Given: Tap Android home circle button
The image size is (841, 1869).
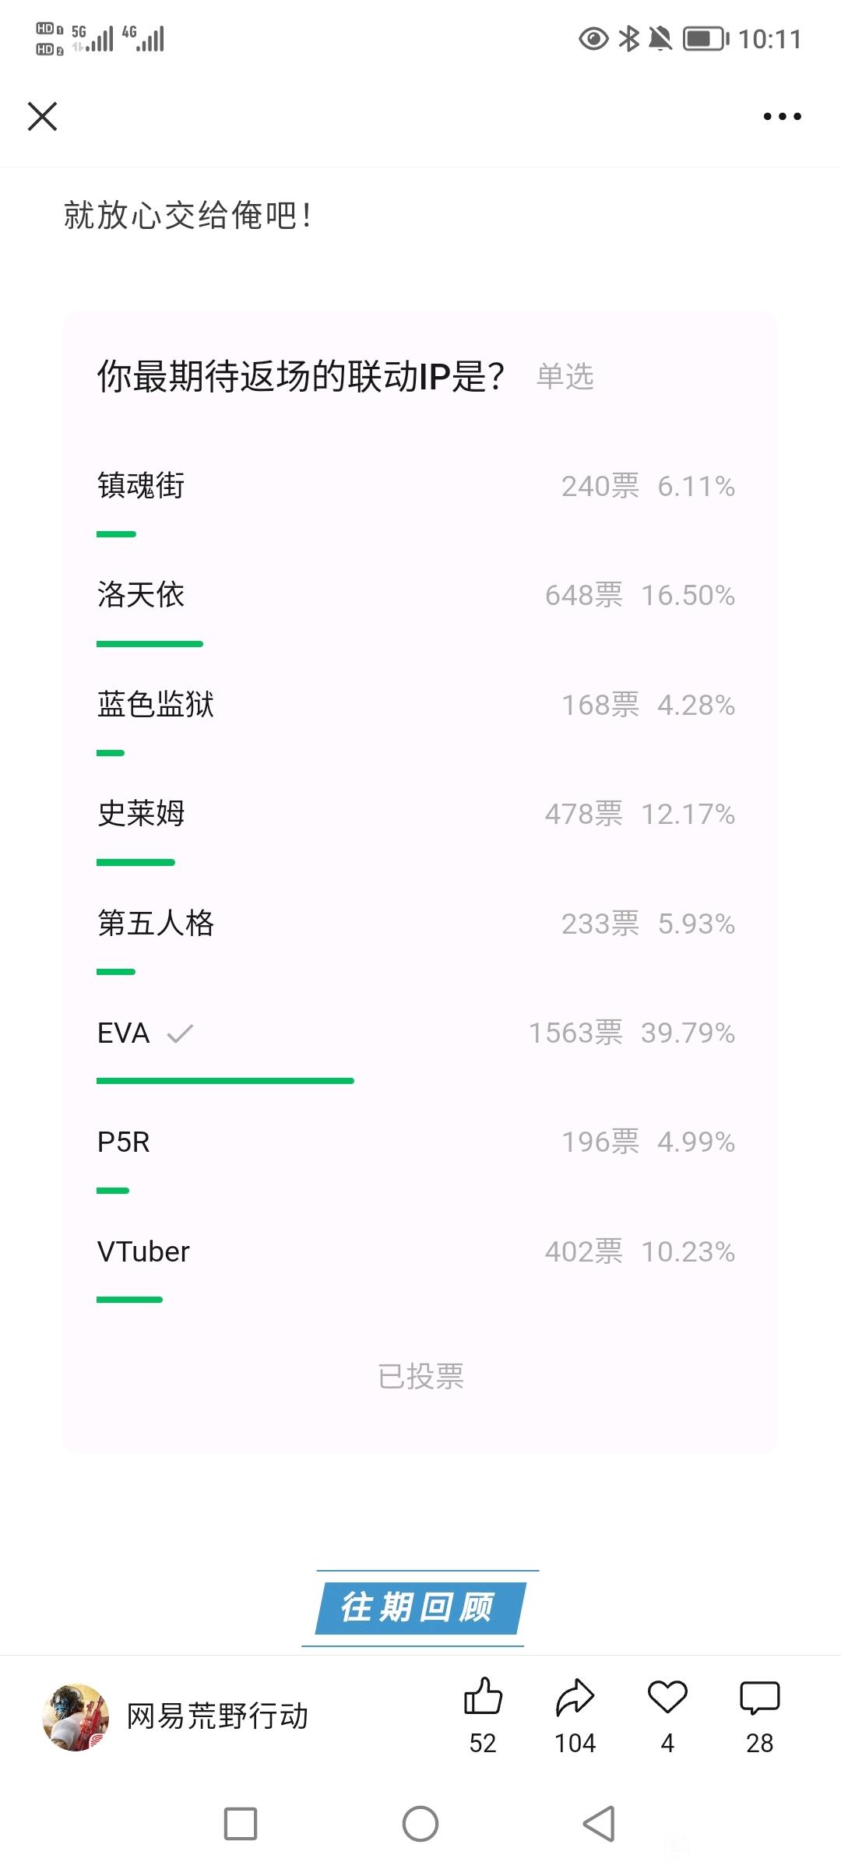Looking at the screenshot, I should coord(420,1824).
